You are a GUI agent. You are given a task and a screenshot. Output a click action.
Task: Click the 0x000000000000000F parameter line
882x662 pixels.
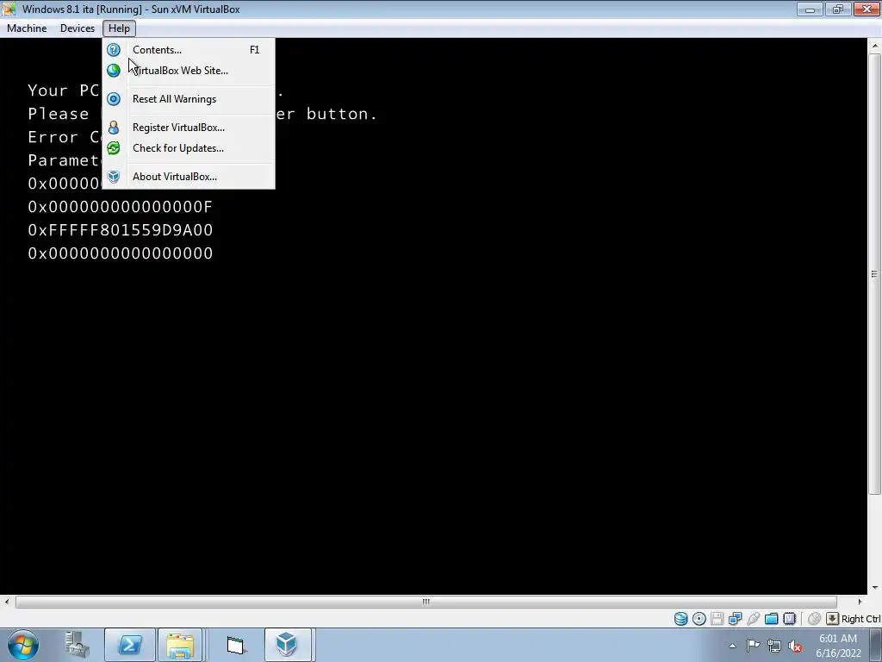[121, 207]
